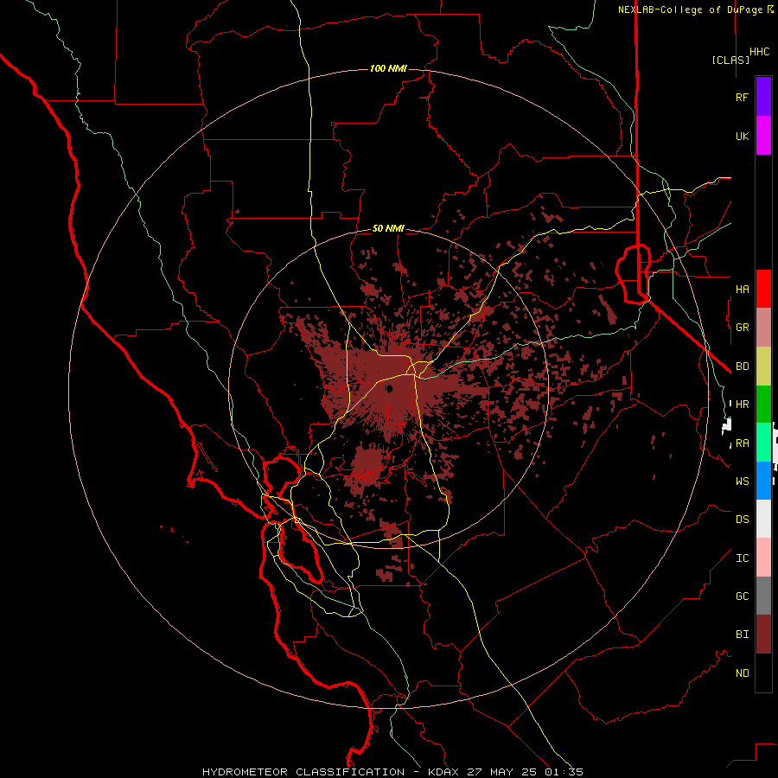778x778 pixels.
Task: Click the RA light green swatch
Action: pos(763,443)
